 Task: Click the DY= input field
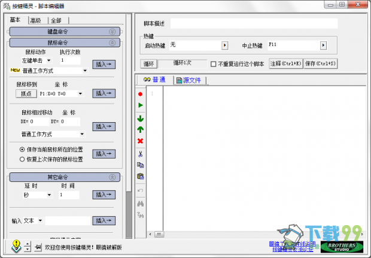tap(70, 122)
